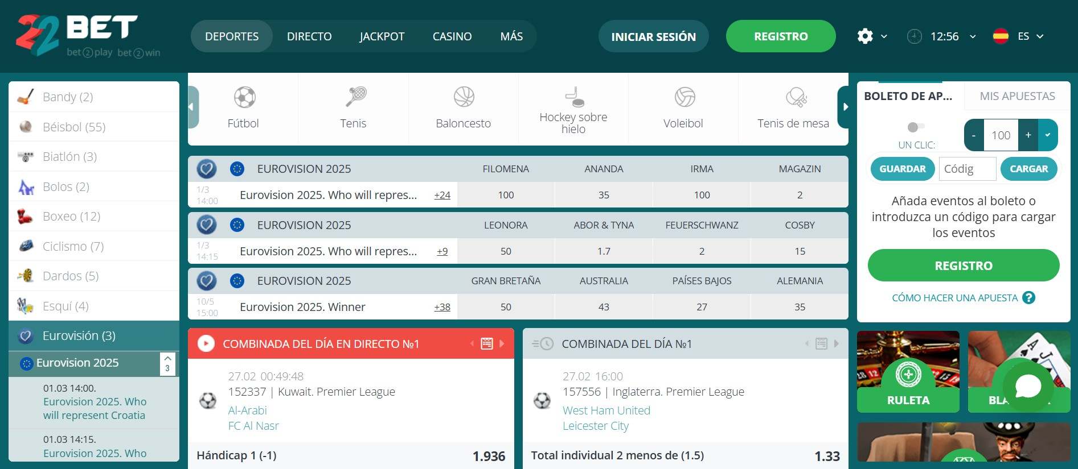
Task: Open Who will represent Croatia event
Action: (95, 408)
